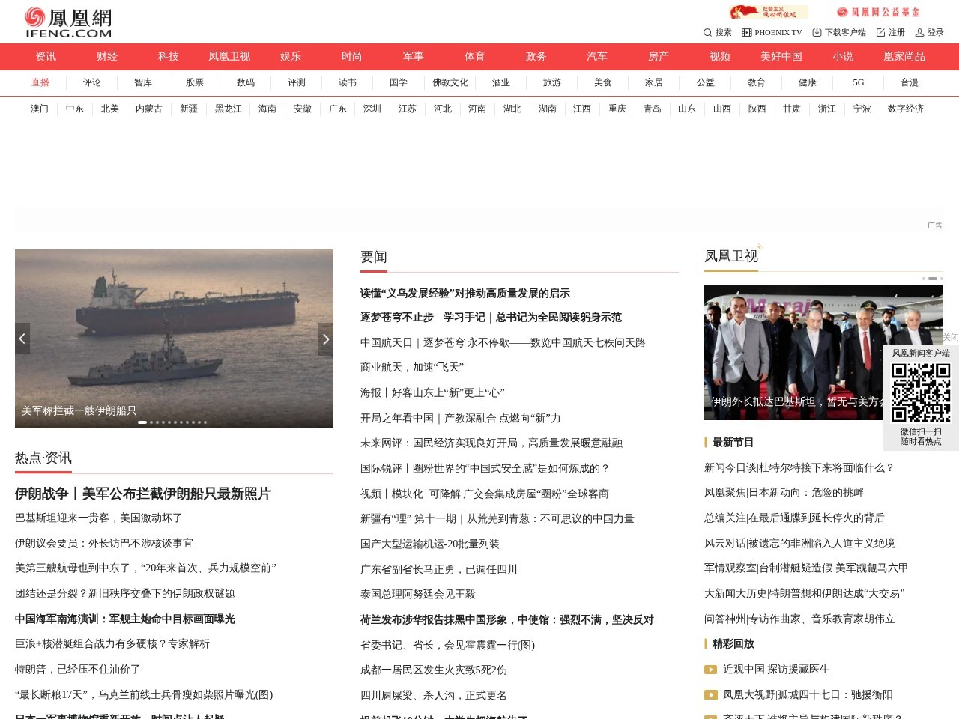Open the 伊朗战争 headline article
This screenshot has height=719, width=959.
(x=142, y=494)
